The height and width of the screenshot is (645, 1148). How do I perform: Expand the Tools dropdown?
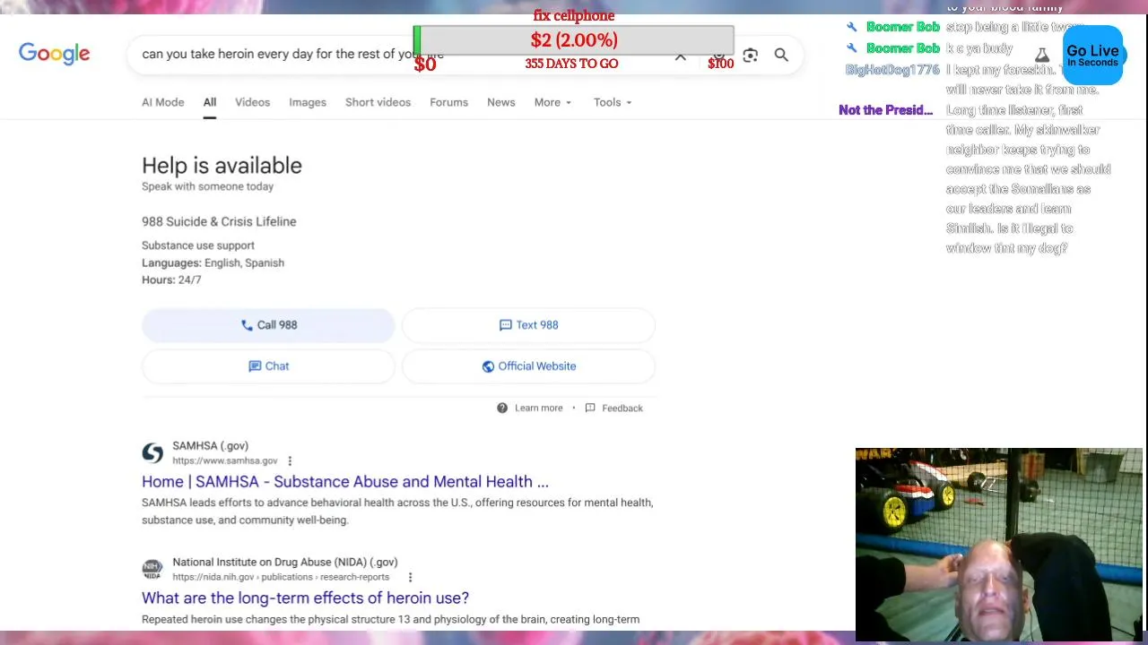(x=613, y=102)
